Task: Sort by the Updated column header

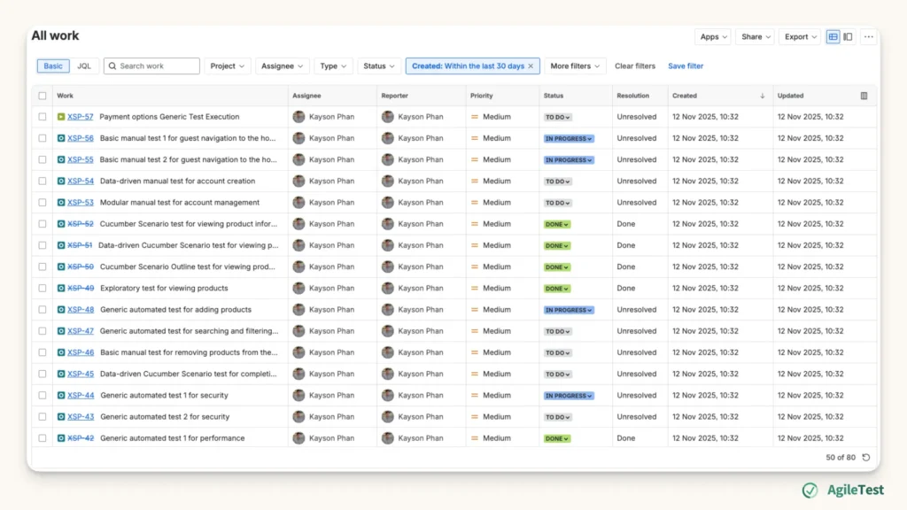Action: point(790,96)
